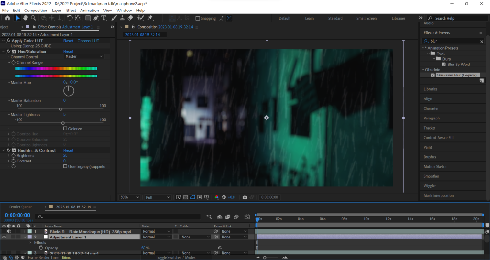Viewport: 490px width, 260px height.
Task: Toggle the Channel Range stopwatch
Action: [13, 63]
